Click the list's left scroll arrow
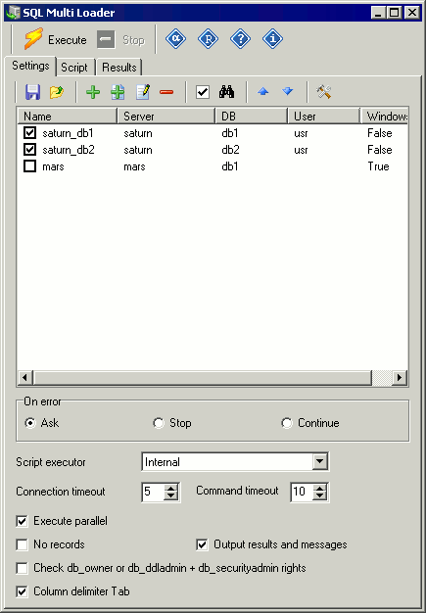The image size is (426, 613). tap(25, 378)
